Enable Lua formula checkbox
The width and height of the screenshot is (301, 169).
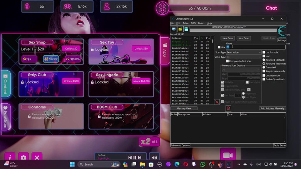click(264, 52)
